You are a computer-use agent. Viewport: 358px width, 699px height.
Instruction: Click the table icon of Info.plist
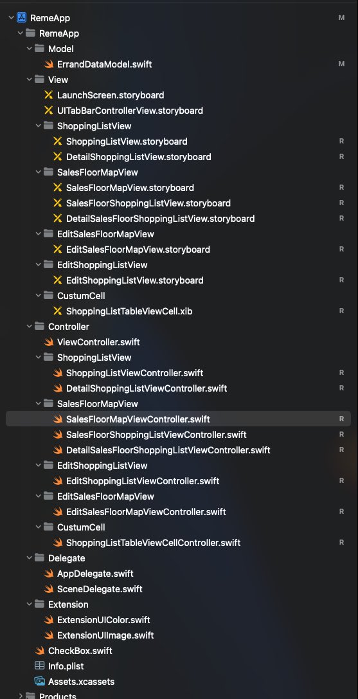(x=40, y=666)
